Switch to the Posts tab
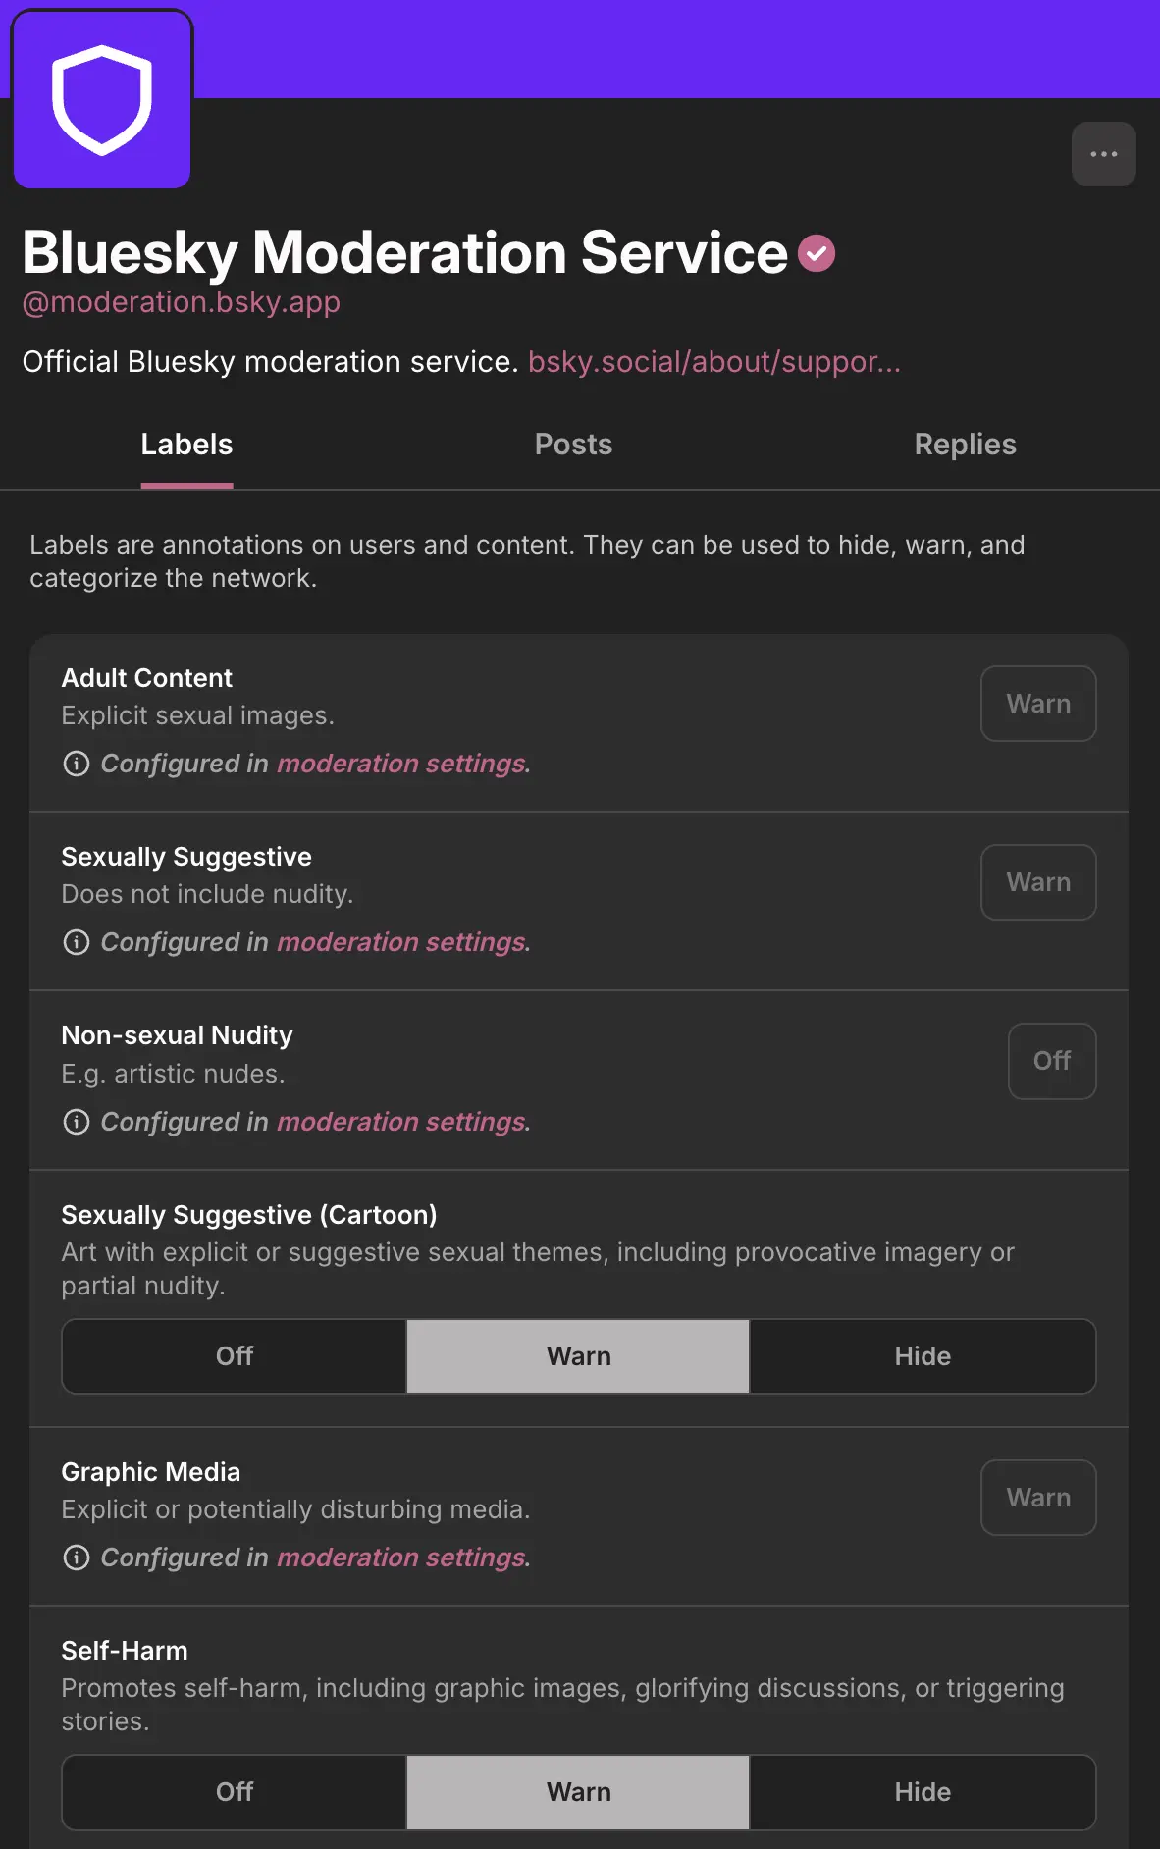This screenshot has width=1160, height=1849. click(x=573, y=445)
